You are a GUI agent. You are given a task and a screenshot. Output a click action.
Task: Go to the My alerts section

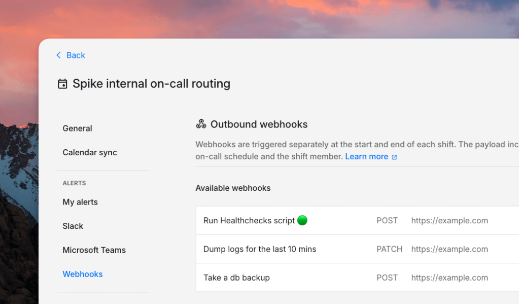[80, 201]
